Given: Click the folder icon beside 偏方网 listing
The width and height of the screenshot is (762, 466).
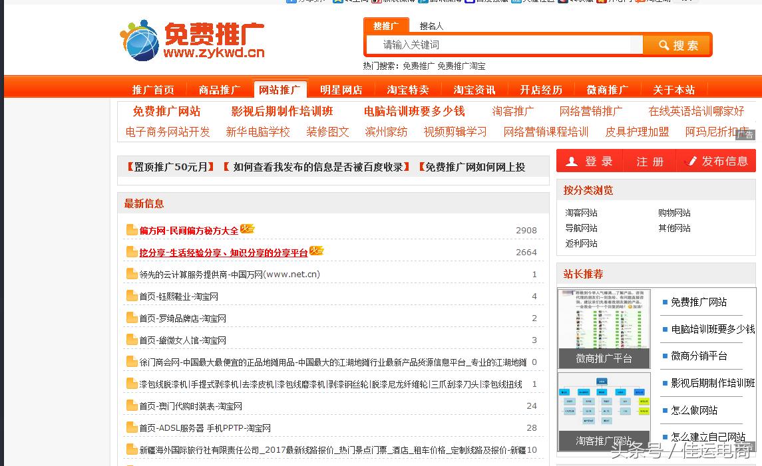Looking at the screenshot, I should 131,229.
